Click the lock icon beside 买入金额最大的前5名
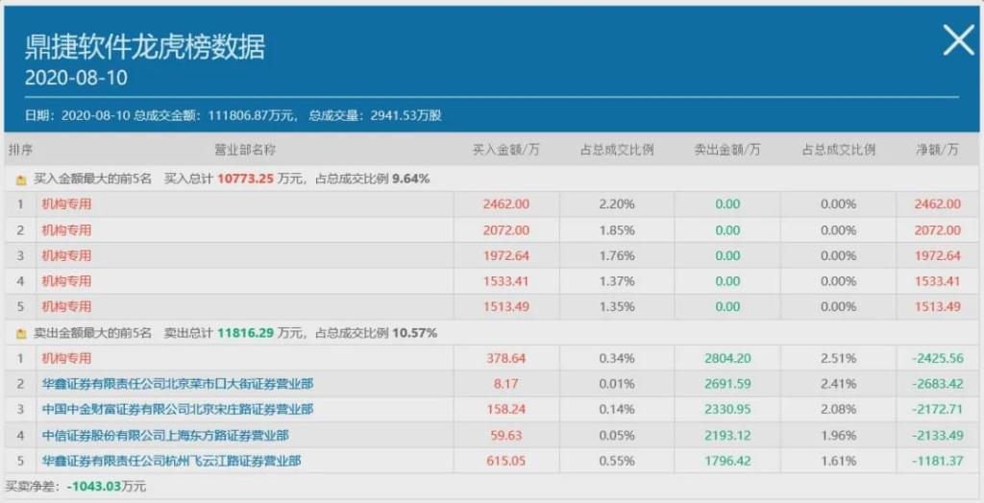Viewport: 984px width, 503px height. pos(21,180)
